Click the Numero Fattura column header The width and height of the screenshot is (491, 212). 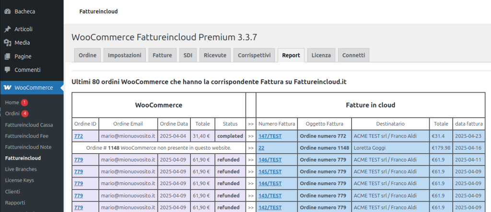[277, 124]
